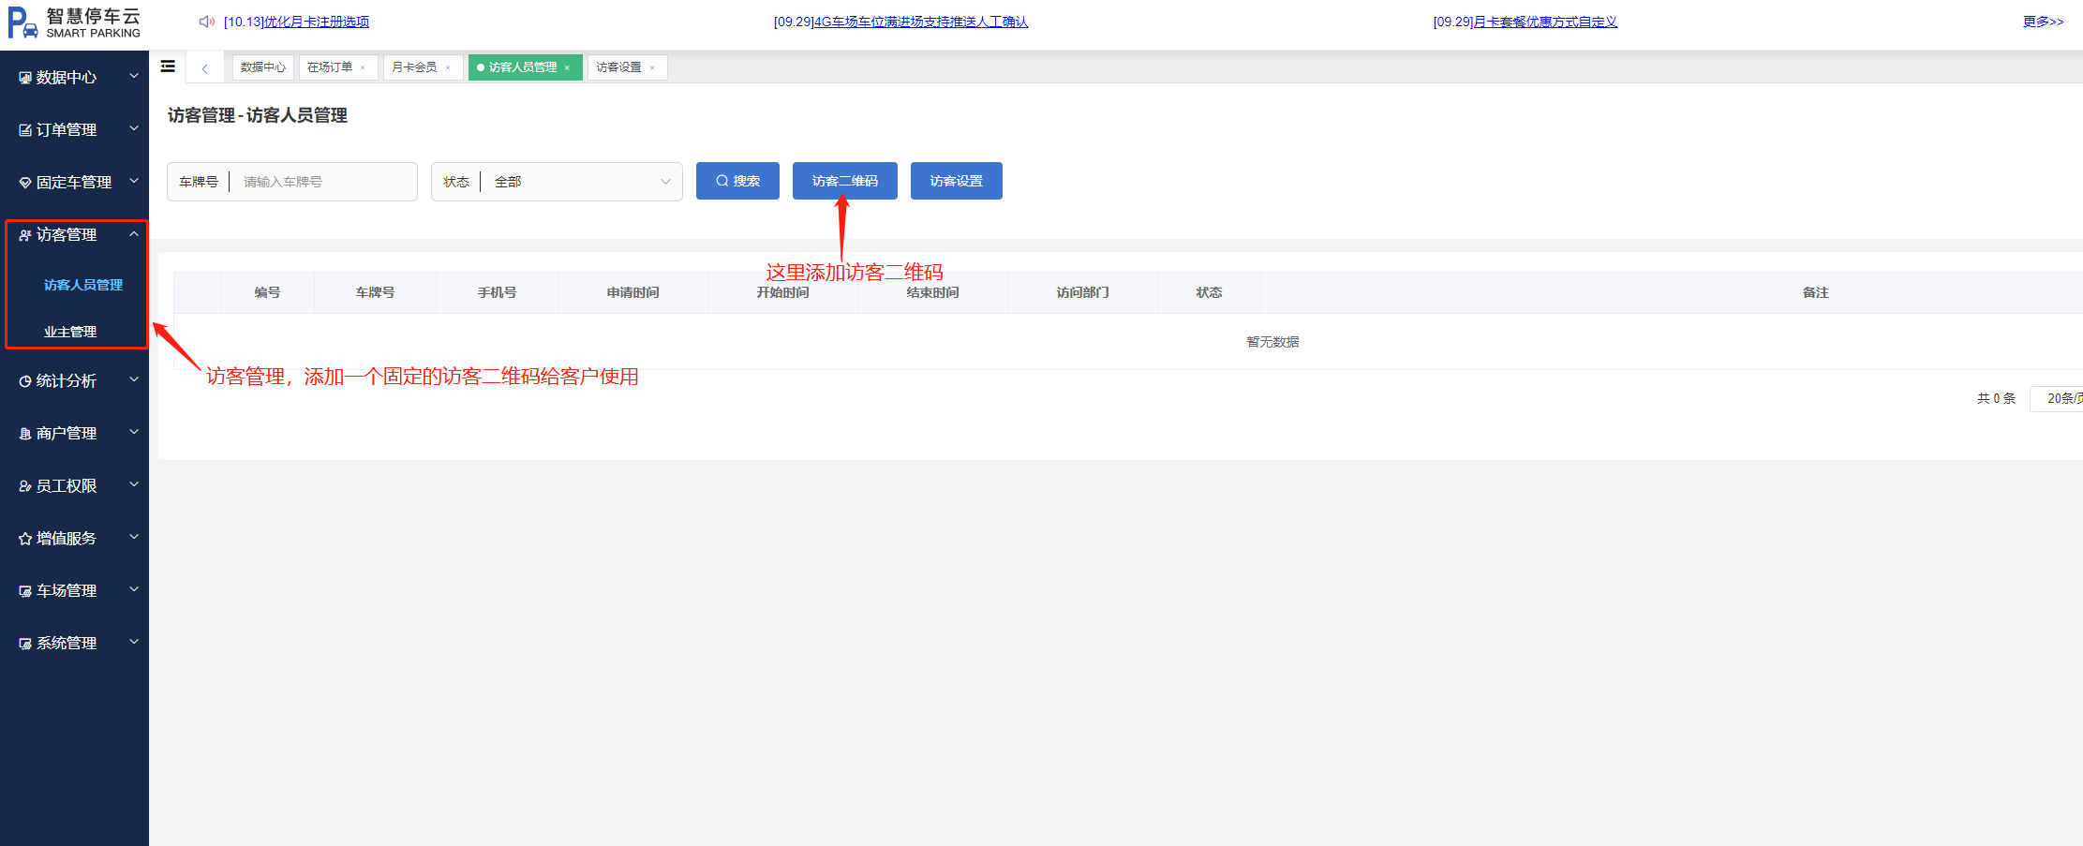The width and height of the screenshot is (2083, 846).
Task: Click the 编号 column header
Action: click(267, 292)
